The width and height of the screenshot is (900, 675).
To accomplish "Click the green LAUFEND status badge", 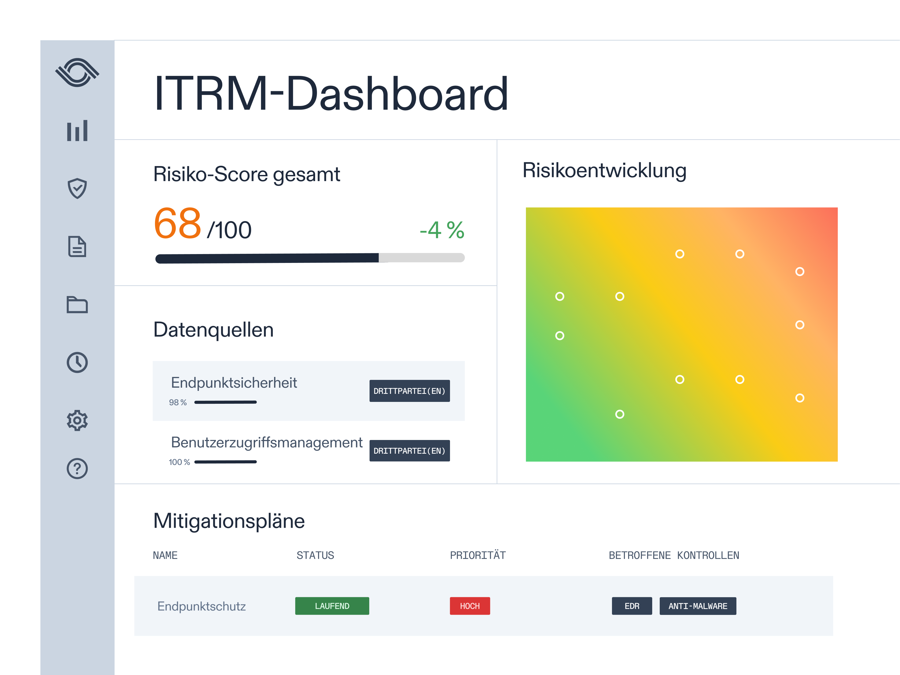I will (x=332, y=606).
